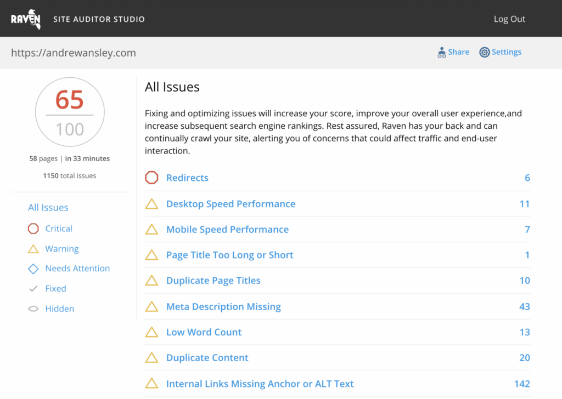Click the Warning triangle icon in sidebar
This screenshot has height=399, width=562.
[x=33, y=248]
